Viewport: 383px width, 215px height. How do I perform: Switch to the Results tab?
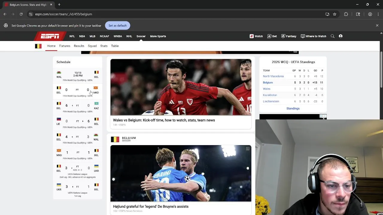click(79, 46)
